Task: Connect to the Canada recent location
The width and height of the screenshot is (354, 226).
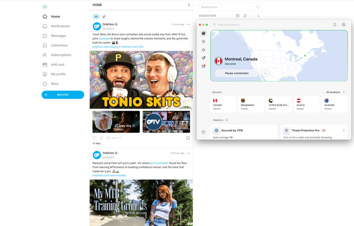Action: point(223,104)
